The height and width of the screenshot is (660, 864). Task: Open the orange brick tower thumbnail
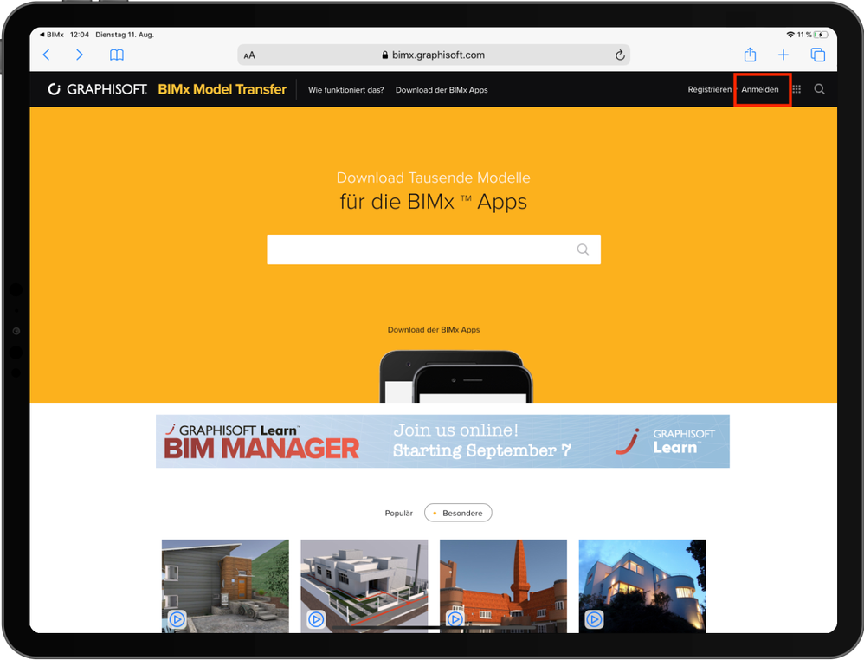[503, 586]
